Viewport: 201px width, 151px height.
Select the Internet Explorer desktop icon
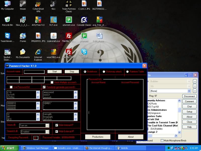pyautogui.click(x=38, y=55)
